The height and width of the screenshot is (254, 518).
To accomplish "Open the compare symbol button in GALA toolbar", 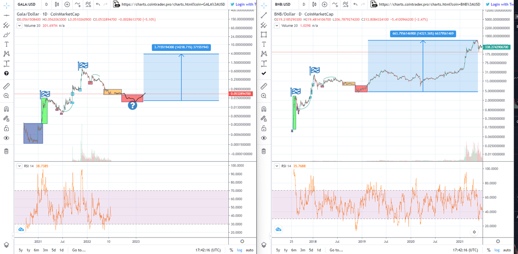I will (x=68, y=4).
